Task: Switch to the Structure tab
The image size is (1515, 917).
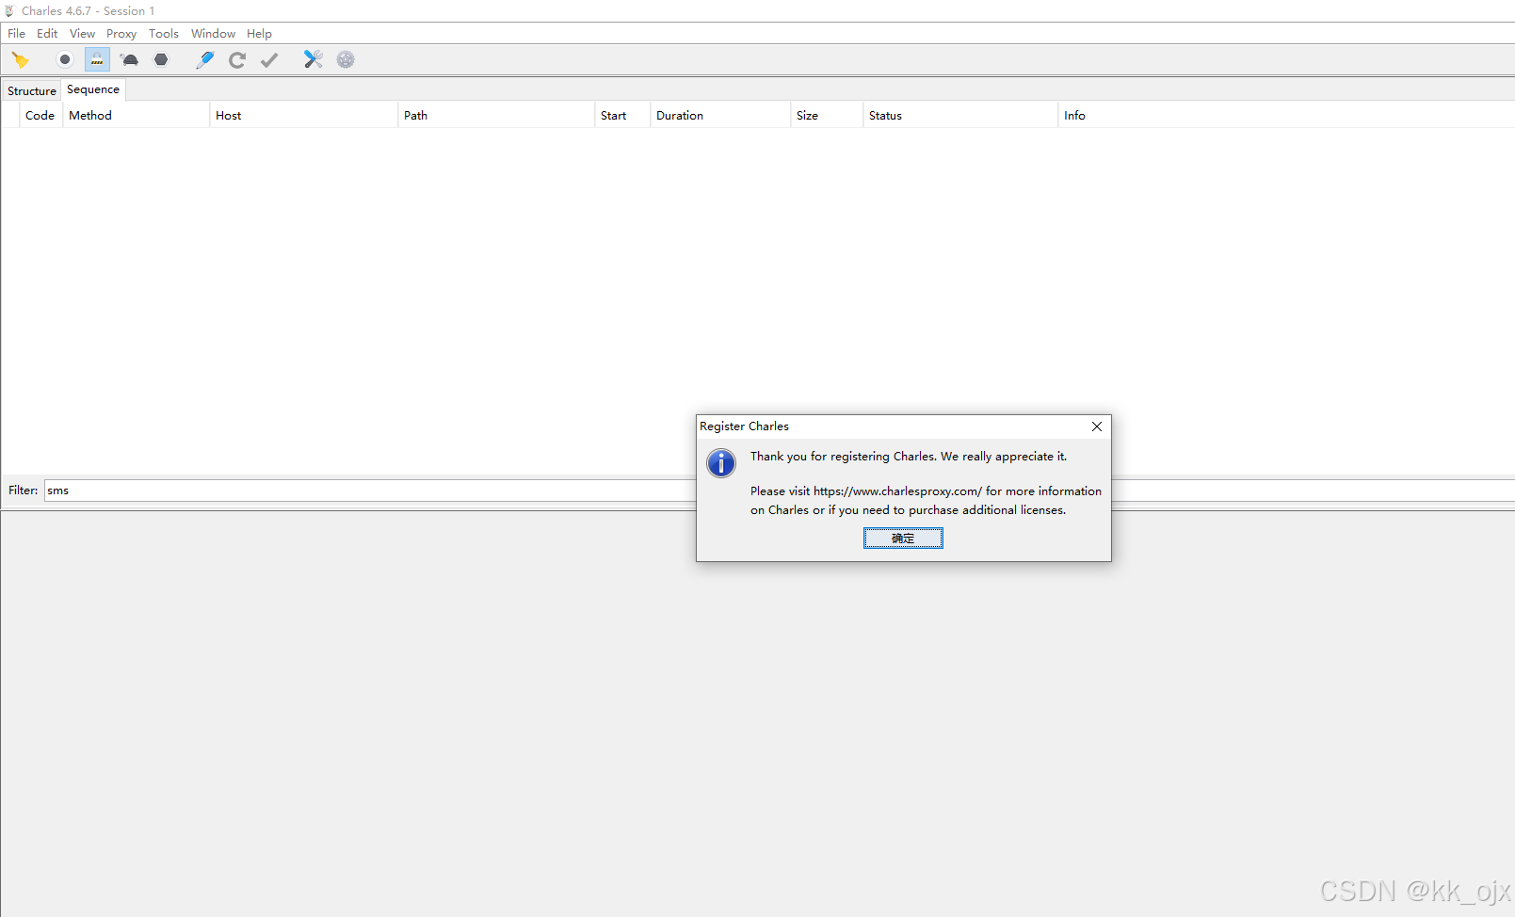Action: [x=32, y=91]
